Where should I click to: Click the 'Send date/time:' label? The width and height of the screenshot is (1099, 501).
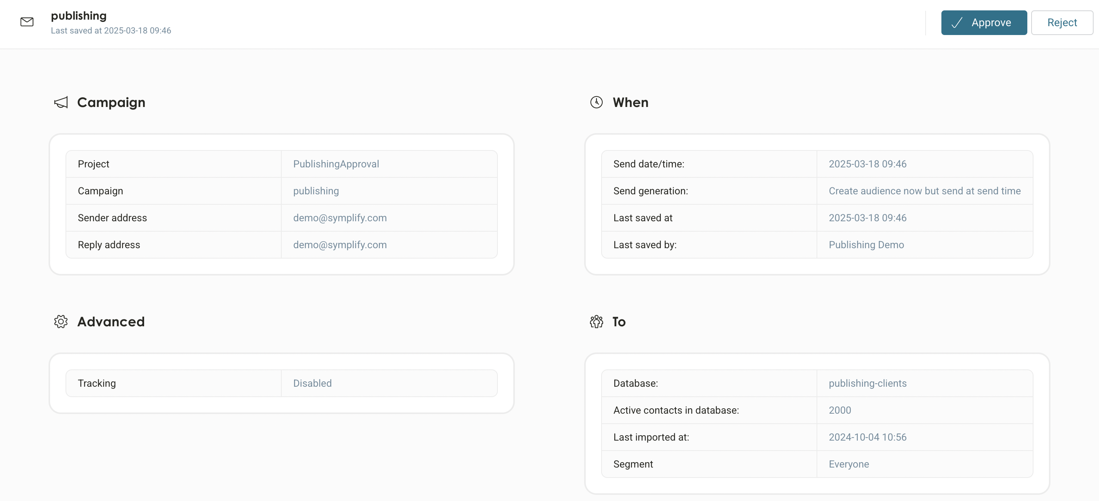pyautogui.click(x=649, y=164)
